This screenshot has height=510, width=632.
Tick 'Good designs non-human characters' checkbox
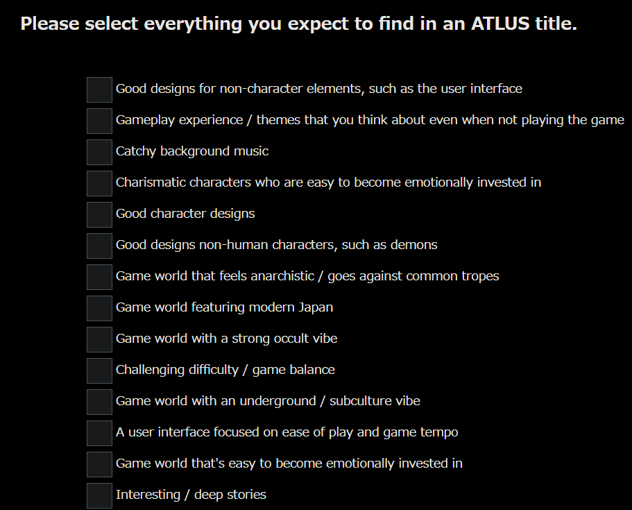[x=100, y=246]
